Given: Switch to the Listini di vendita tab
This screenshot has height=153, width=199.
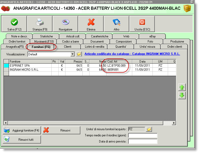Looking at the screenshot, I should click(x=94, y=47).
